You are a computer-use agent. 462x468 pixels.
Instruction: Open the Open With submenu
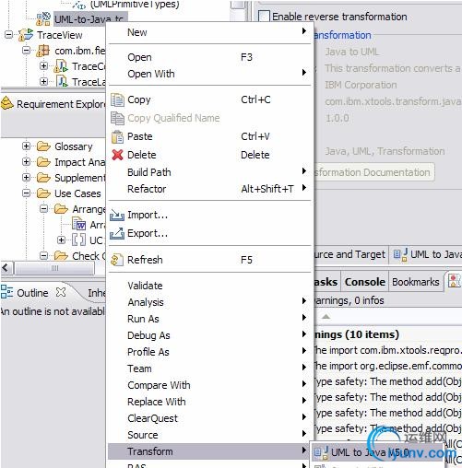point(209,74)
